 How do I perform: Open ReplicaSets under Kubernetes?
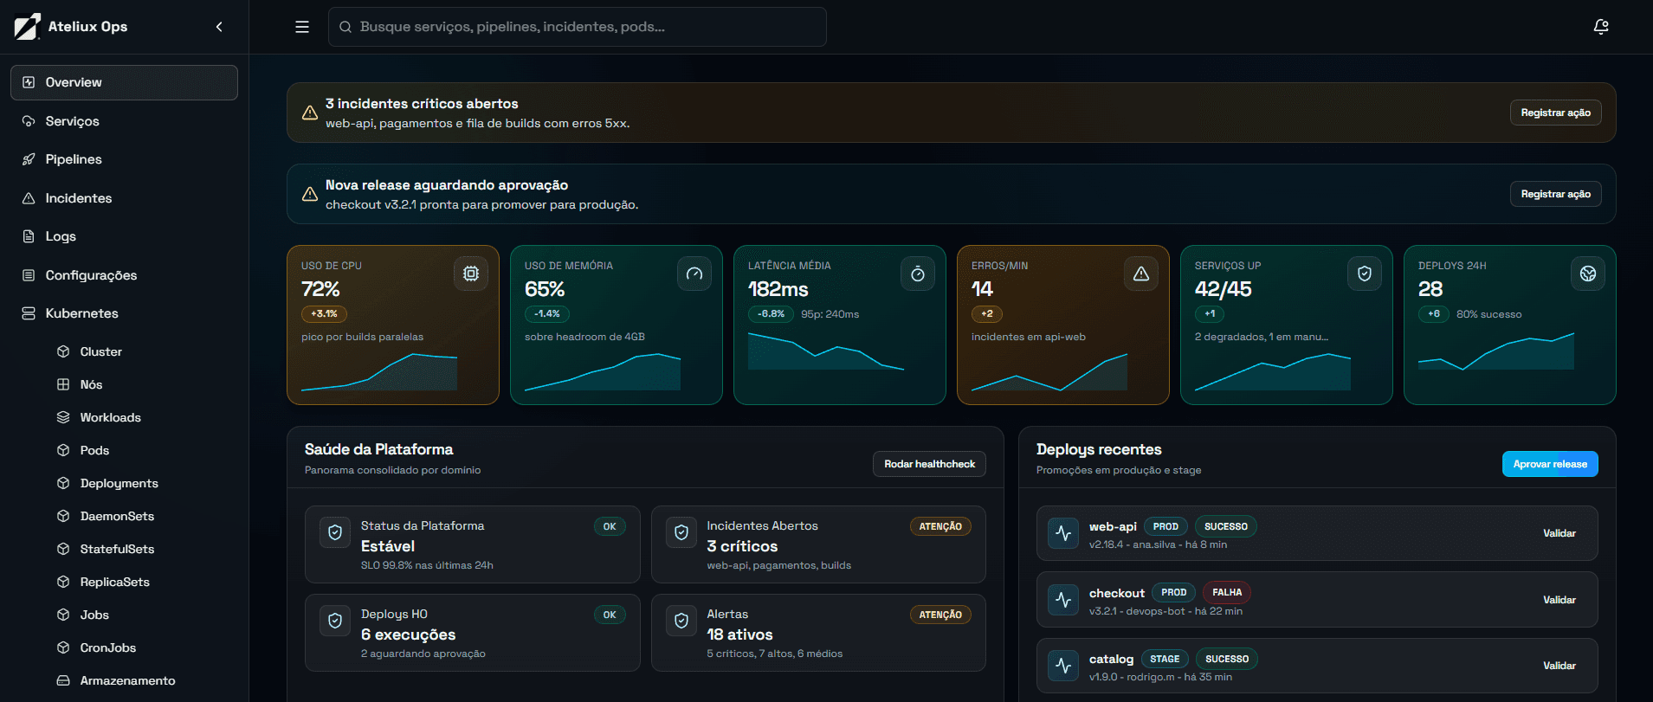click(x=141, y=582)
